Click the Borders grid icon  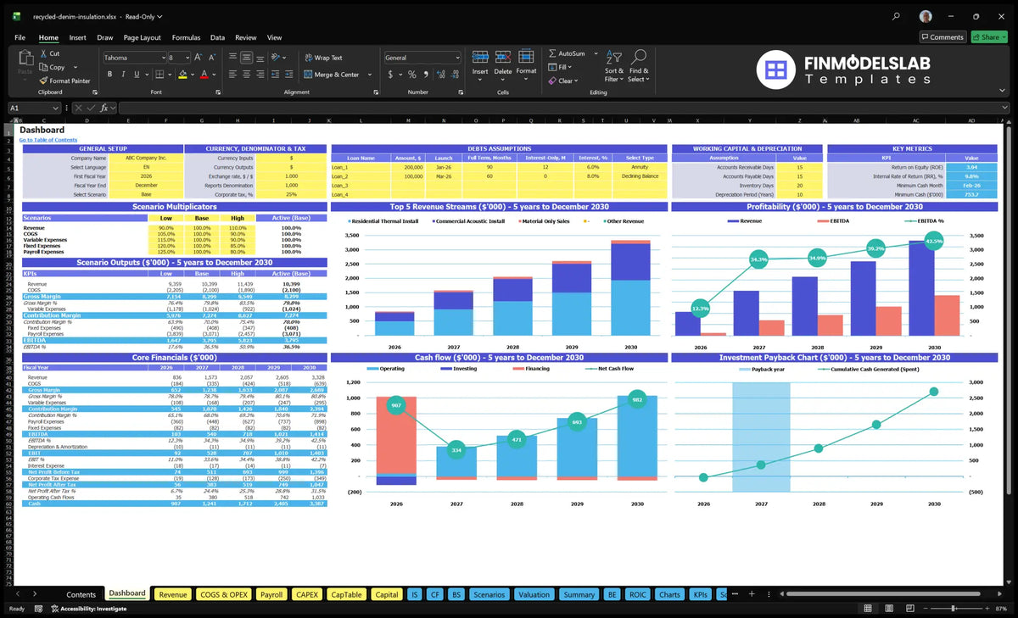click(161, 75)
